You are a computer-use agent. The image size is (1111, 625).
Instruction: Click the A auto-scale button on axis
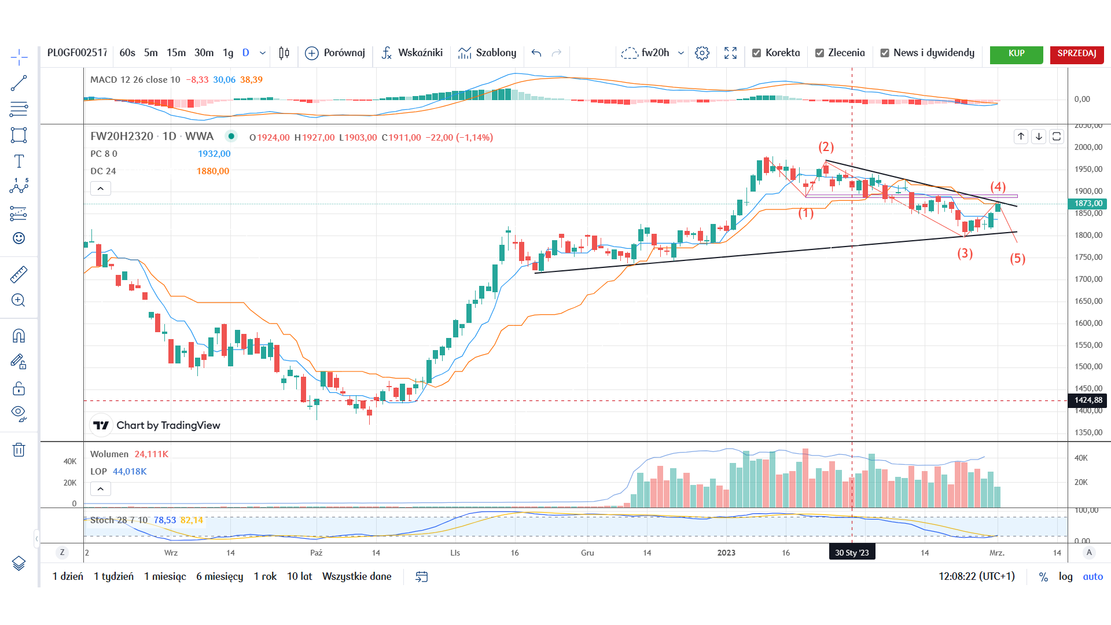pyautogui.click(x=1089, y=553)
